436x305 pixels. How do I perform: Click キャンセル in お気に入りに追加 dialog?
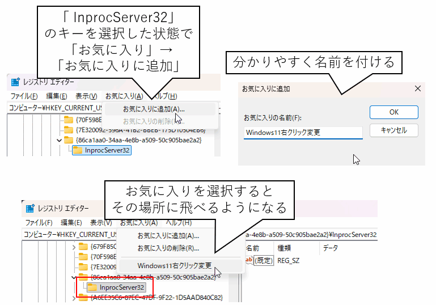tap(393, 130)
